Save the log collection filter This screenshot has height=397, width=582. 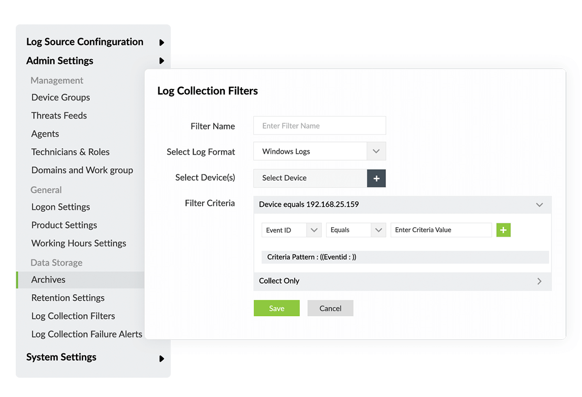[276, 308]
